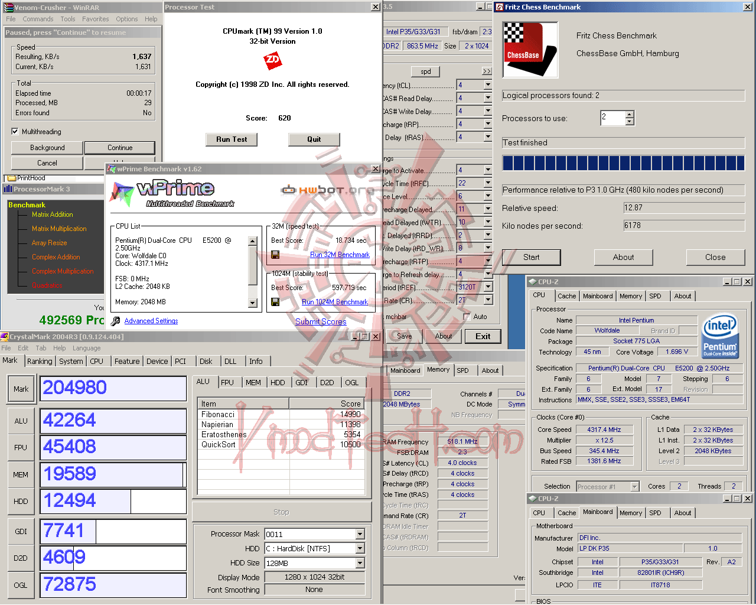Open the Language menu in CrystalMark
The height and width of the screenshot is (605, 756).
86,348
